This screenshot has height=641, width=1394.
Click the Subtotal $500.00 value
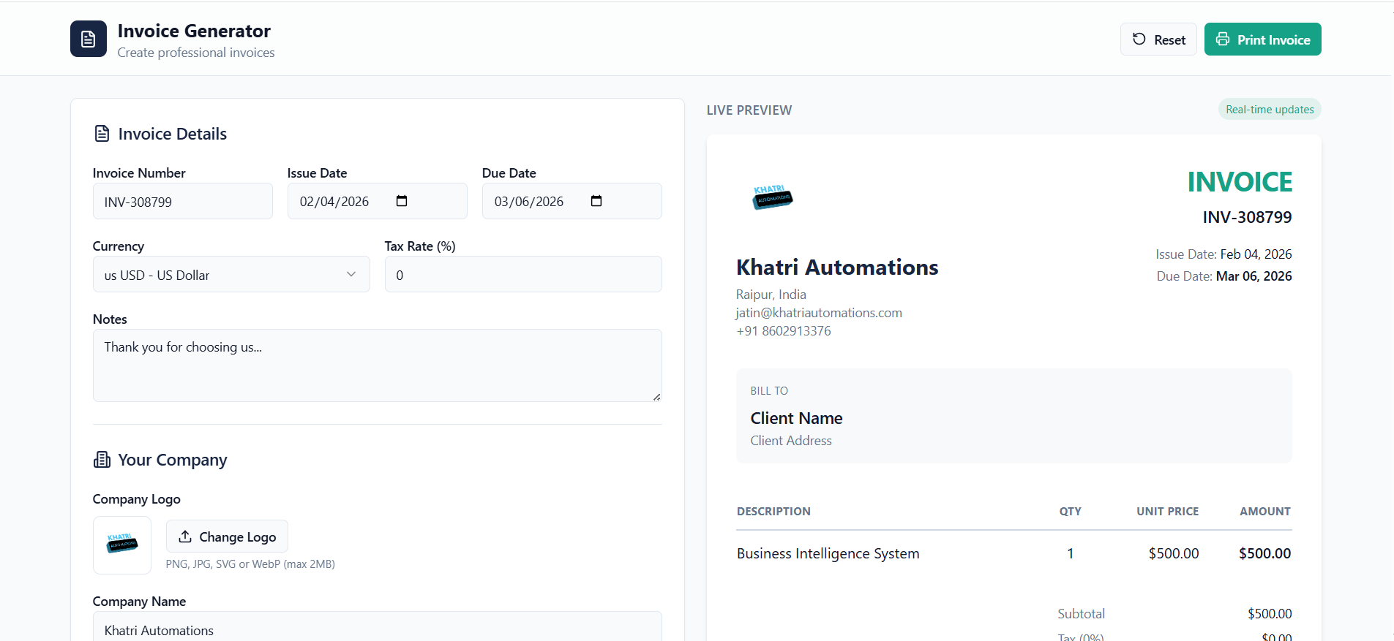click(x=1270, y=614)
